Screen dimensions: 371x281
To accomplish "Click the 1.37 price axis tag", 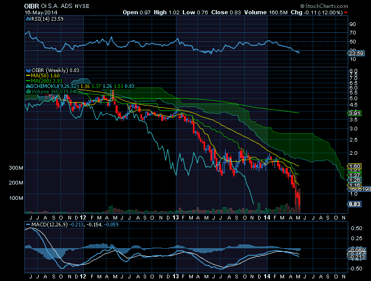I will tap(354, 175).
